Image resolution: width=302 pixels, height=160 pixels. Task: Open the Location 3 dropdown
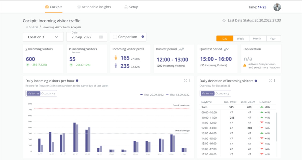(x=43, y=37)
